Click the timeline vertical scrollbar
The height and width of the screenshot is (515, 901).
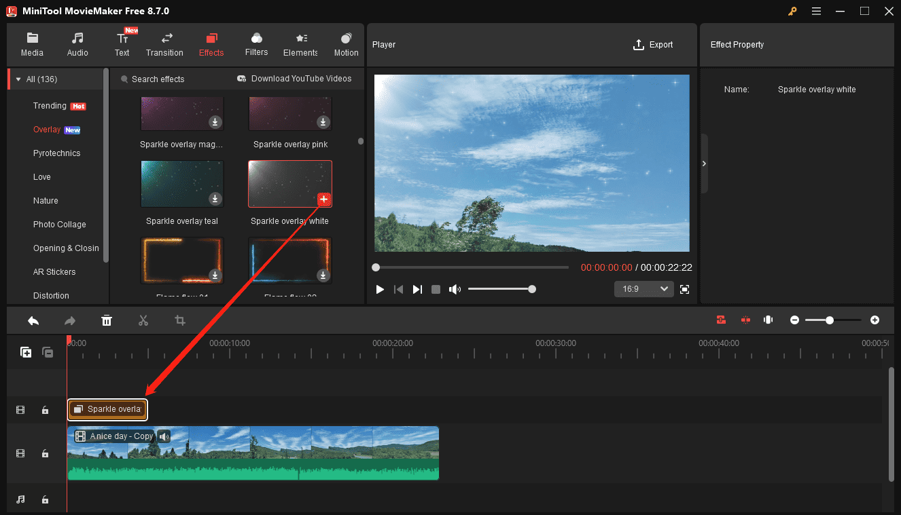[x=891, y=424]
